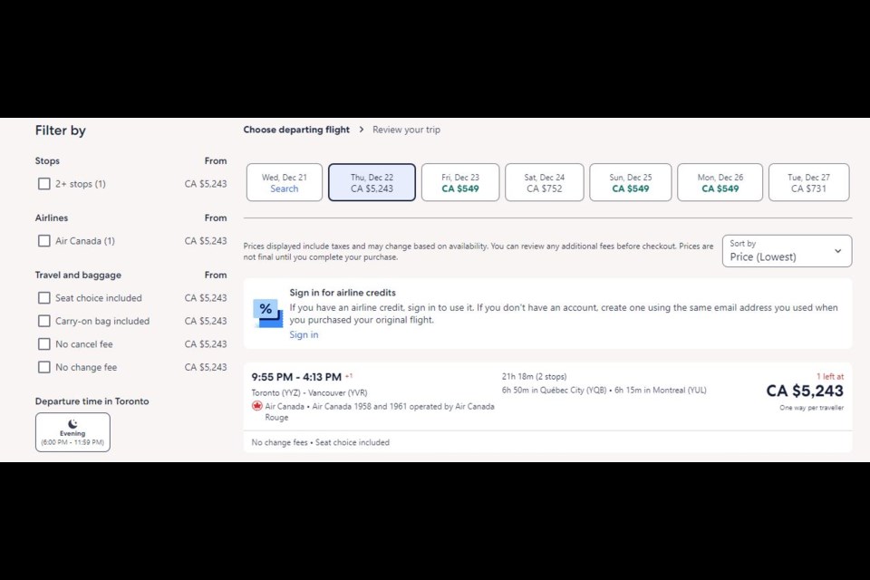Select the Sat, Dec 24 date tab
The image size is (870, 580).
click(545, 182)
